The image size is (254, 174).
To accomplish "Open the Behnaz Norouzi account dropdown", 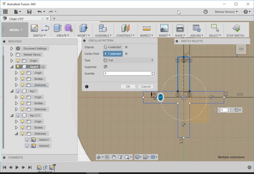I will coord(226,12).
